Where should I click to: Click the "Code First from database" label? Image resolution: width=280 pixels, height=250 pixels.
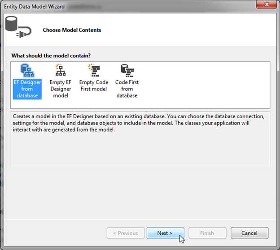127,89
